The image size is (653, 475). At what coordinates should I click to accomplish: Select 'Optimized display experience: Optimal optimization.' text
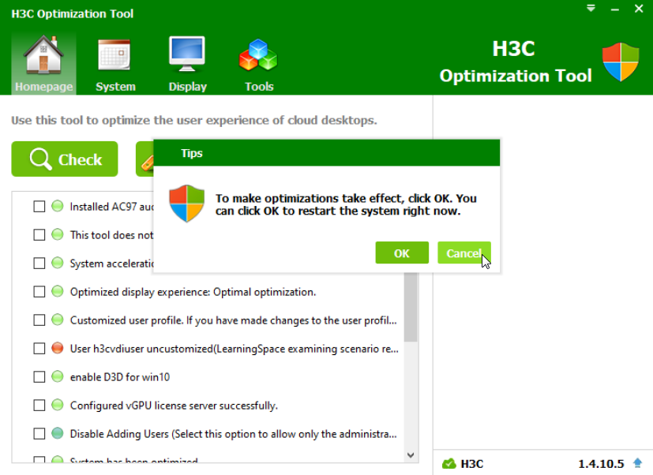coord(193,292)
